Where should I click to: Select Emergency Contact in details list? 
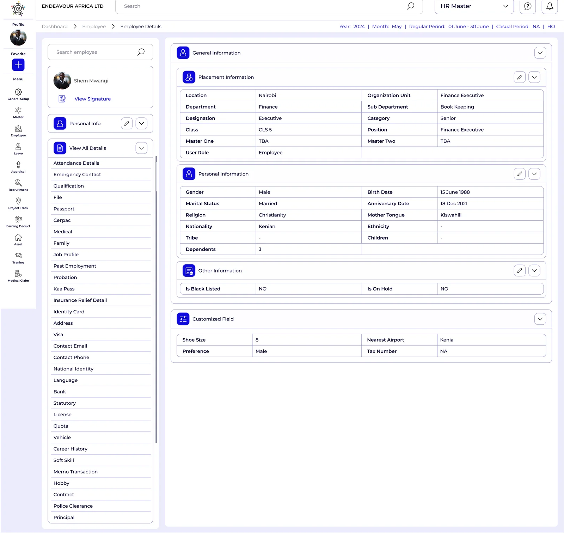coord(101,174)
